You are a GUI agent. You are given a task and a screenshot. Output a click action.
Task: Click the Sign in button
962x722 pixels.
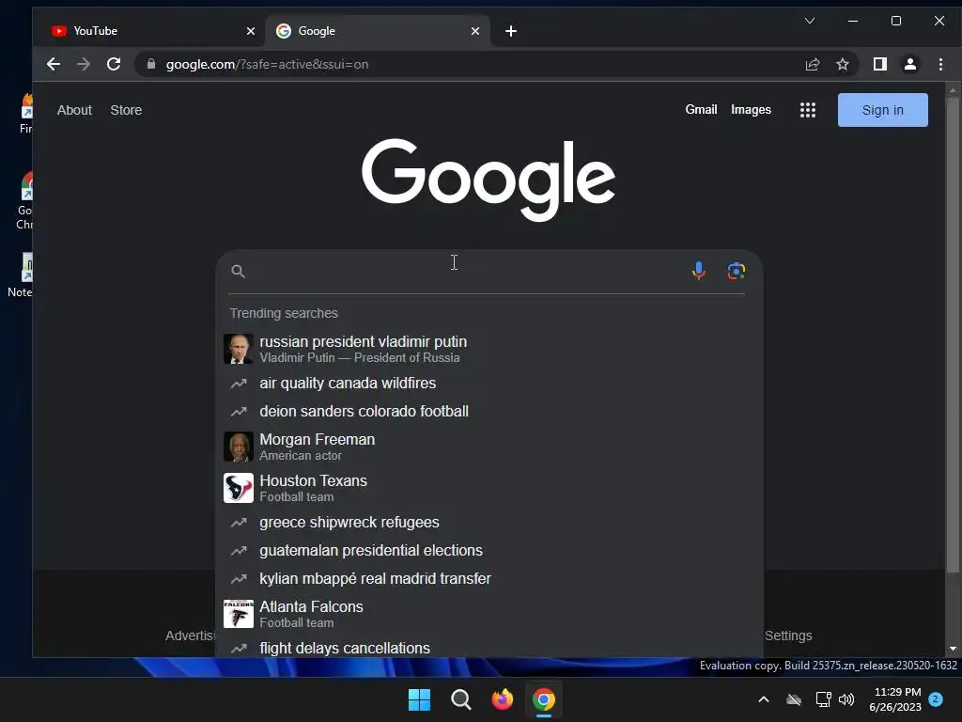point(883,110)
